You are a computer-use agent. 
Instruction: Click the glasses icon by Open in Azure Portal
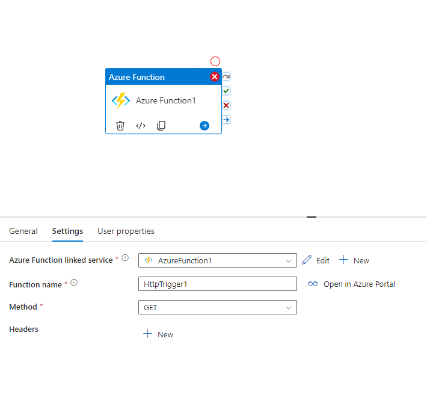point(313,284)
